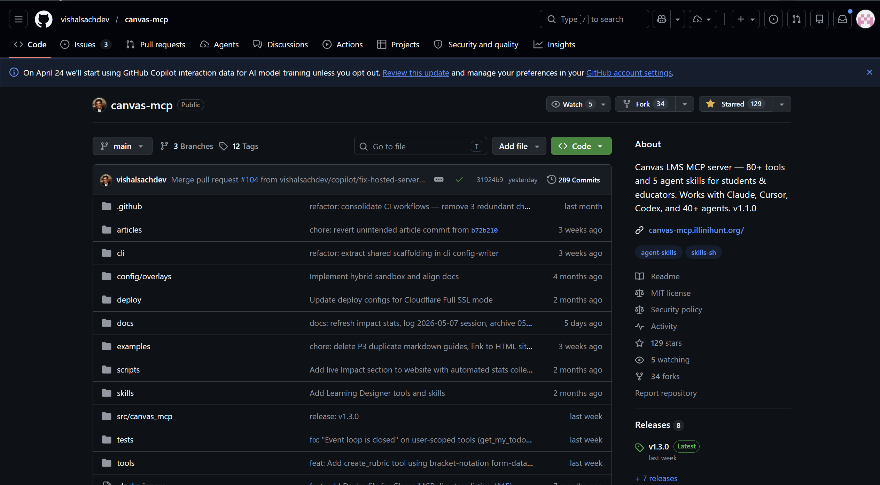
Task: View the 12 Tags link
Action: coord(239,146)
